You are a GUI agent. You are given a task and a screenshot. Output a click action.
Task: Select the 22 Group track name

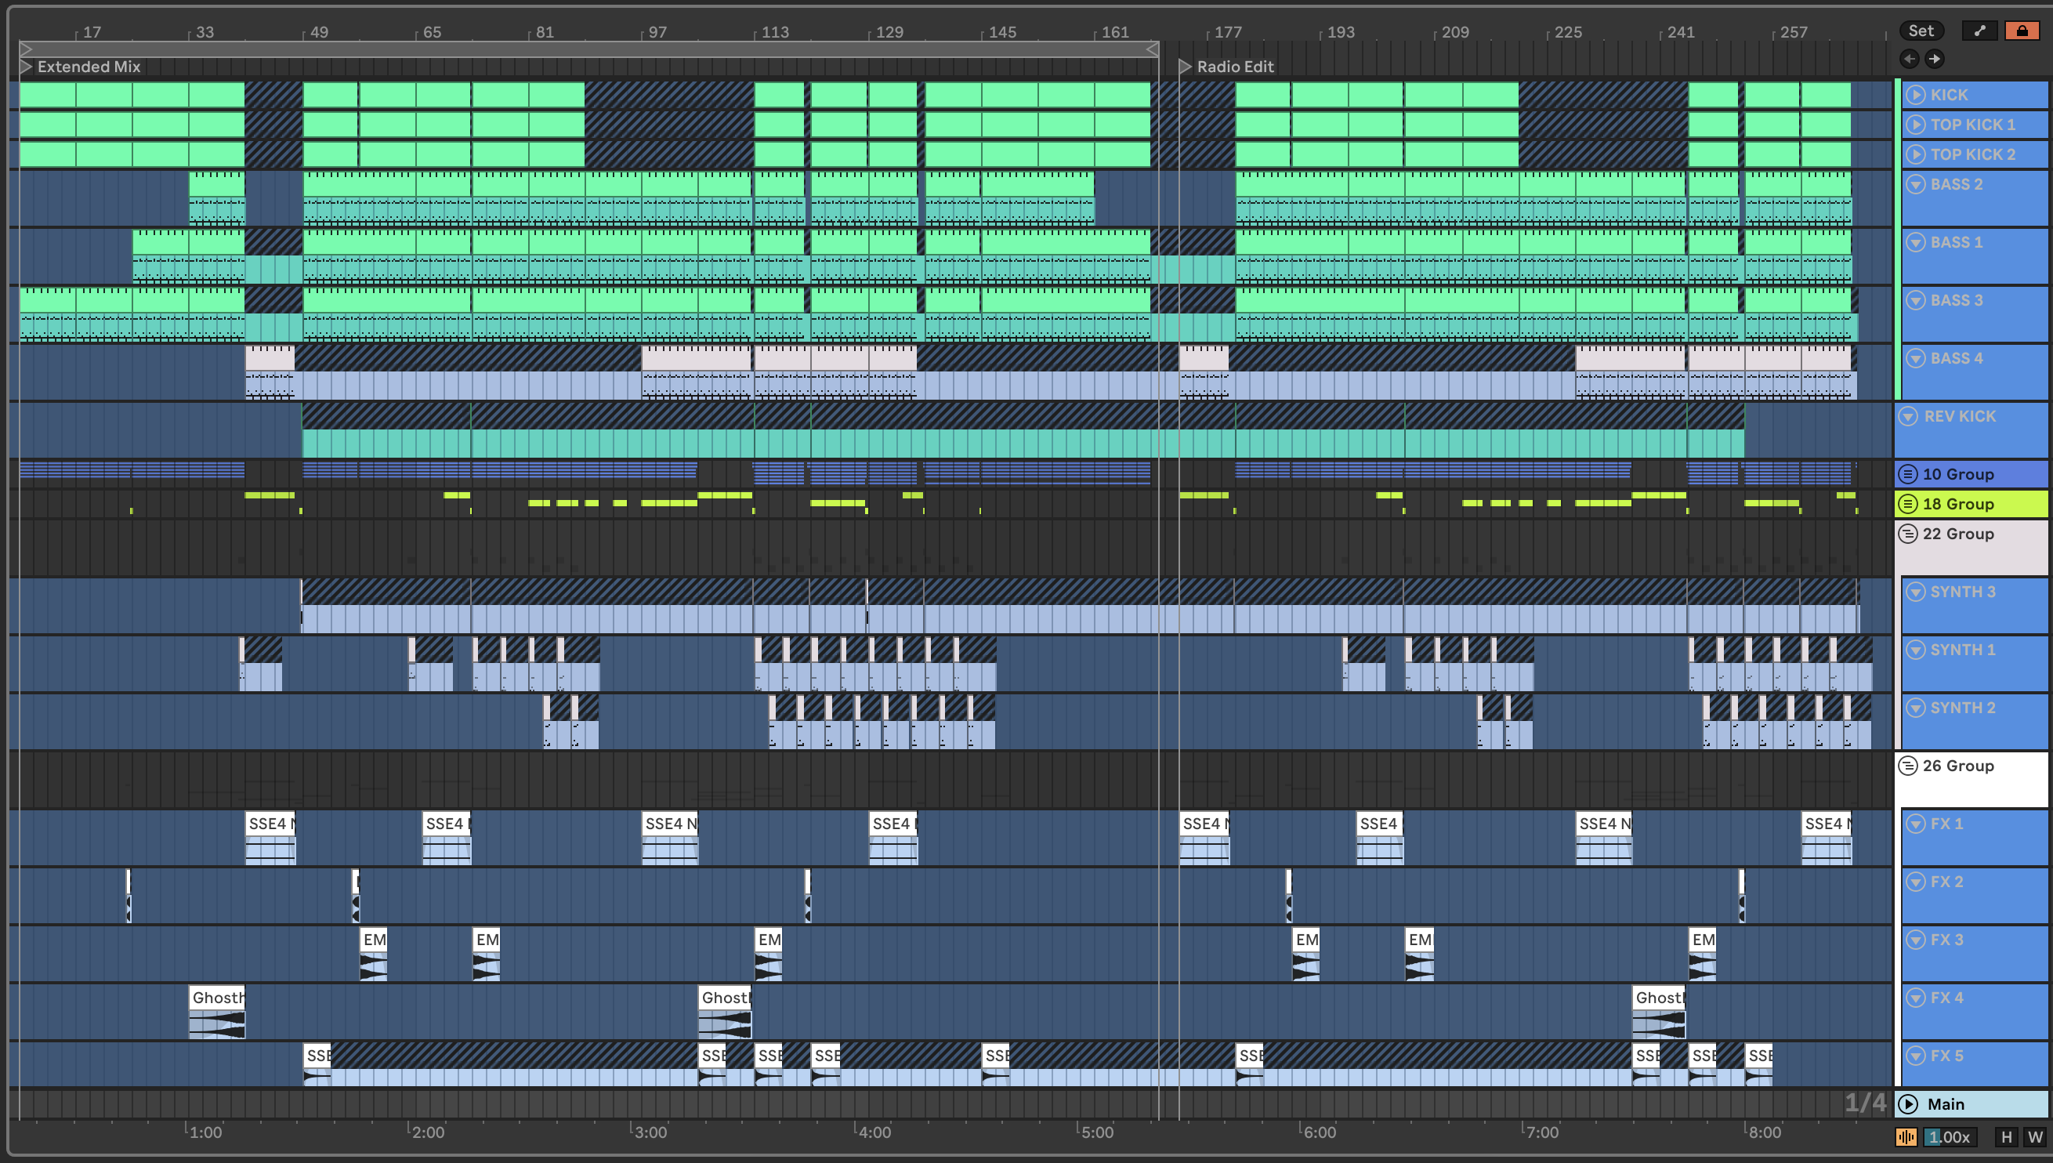[1958, 534]
